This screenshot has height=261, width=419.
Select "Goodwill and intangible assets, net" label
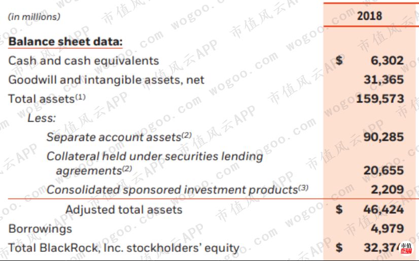point(106,80)
